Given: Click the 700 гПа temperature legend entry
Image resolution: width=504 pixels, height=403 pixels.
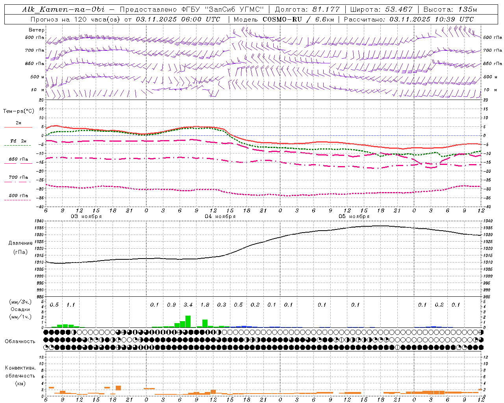Looking at the screenshot, I should coord(19,177).
